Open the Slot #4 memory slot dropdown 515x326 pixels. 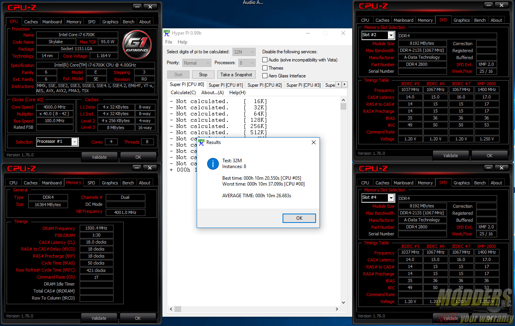click(378, 198)
